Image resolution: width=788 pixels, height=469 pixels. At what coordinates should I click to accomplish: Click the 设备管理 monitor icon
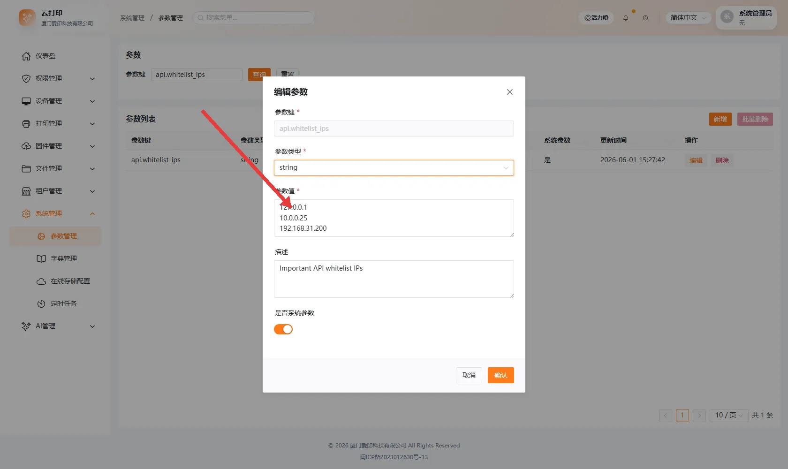point(26,101)
